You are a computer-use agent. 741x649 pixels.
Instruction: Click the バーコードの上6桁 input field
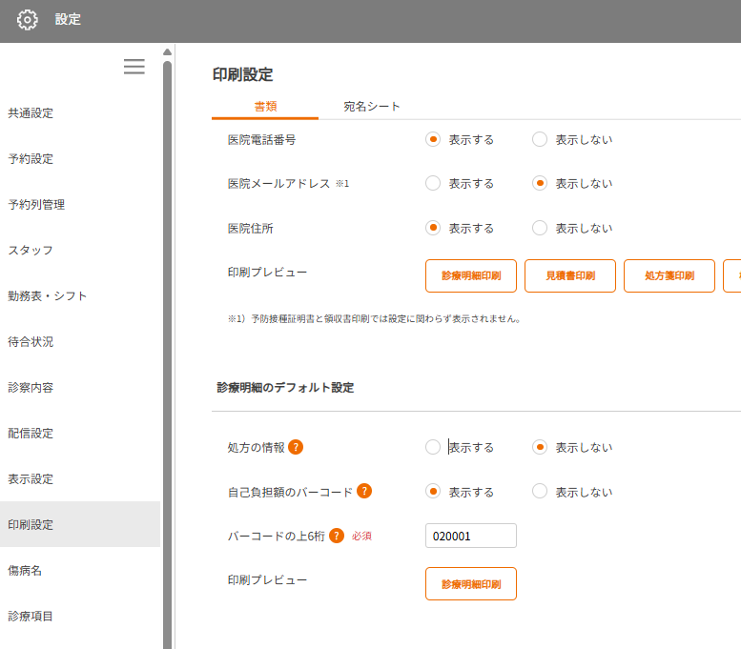point(471,536)
